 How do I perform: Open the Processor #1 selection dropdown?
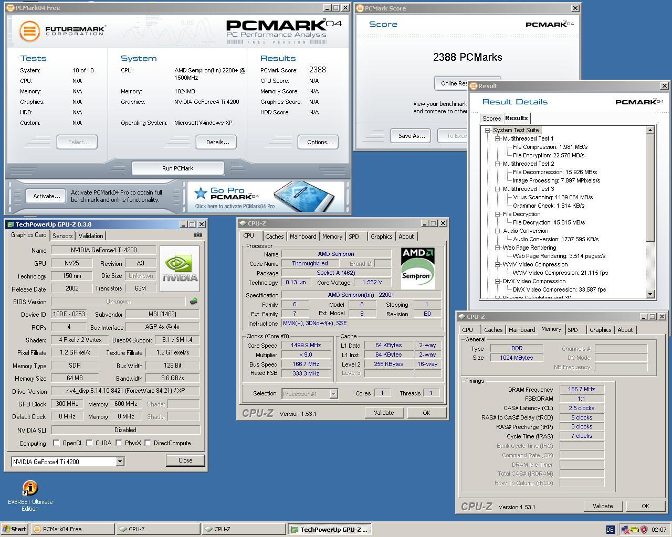pos(333,394)
